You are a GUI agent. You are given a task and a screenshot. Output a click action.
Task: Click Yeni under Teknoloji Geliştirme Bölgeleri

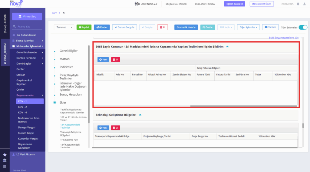(103, 128)
